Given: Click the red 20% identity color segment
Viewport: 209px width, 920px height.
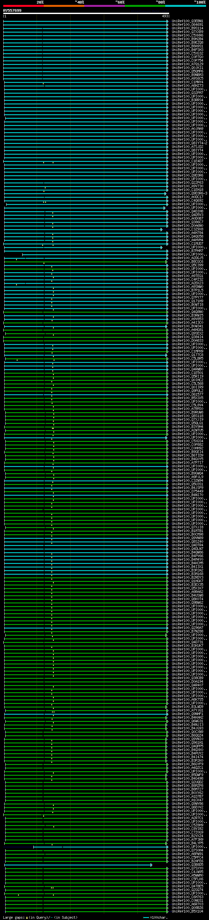Looking at the screenshot, I should [23, 6].
